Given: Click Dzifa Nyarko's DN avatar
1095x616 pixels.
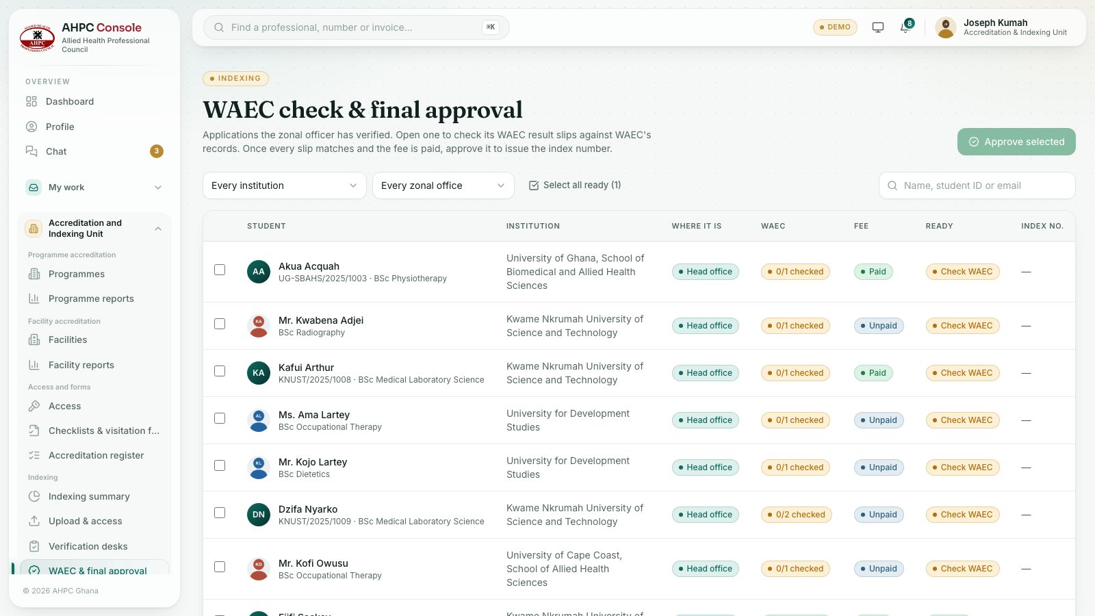Looking at the screenshot, I should [259, 515].
